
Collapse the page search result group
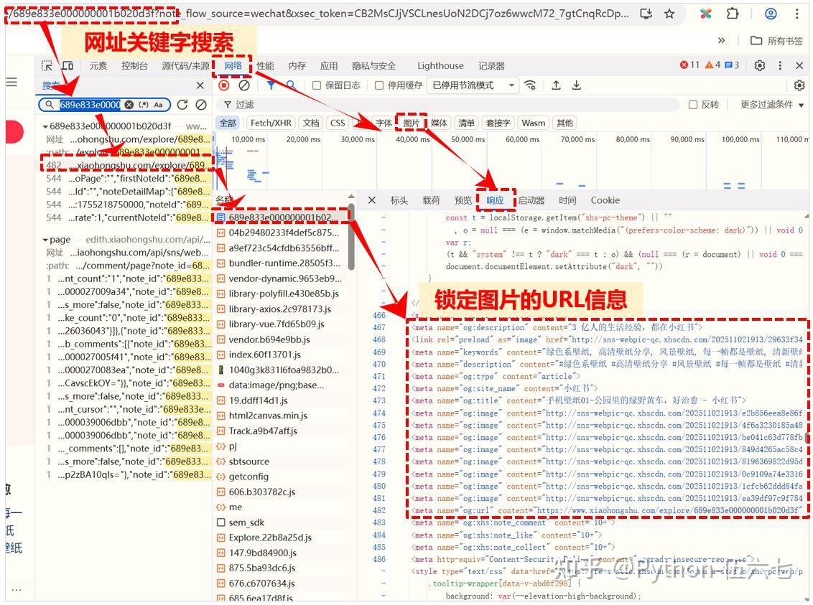[x=46, y=240]
